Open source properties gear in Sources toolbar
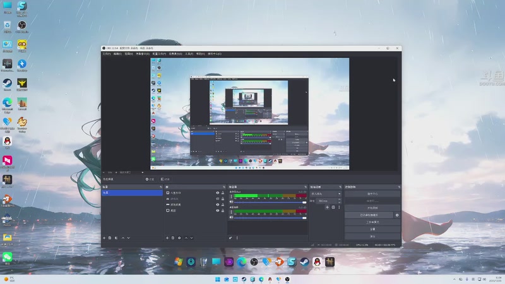The image size is (505, 284). pos(179,238)
